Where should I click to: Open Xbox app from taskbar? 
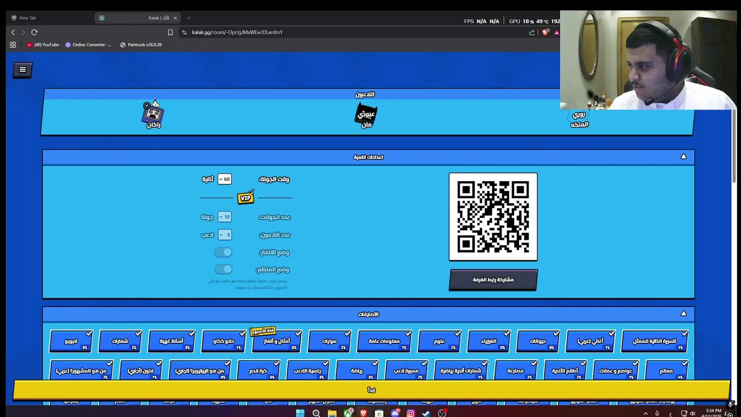[347, 413]
